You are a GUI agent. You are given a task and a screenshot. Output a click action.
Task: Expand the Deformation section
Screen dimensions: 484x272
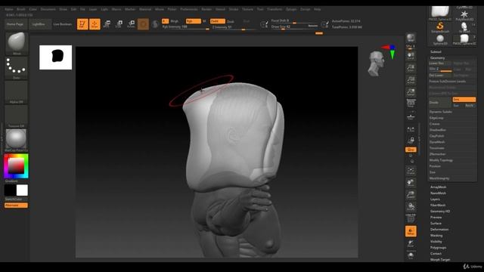click(439, 229)
